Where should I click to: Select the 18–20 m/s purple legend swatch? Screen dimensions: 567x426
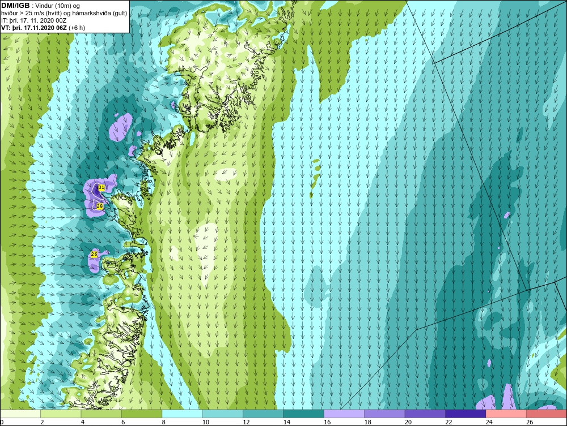point(385,414)
